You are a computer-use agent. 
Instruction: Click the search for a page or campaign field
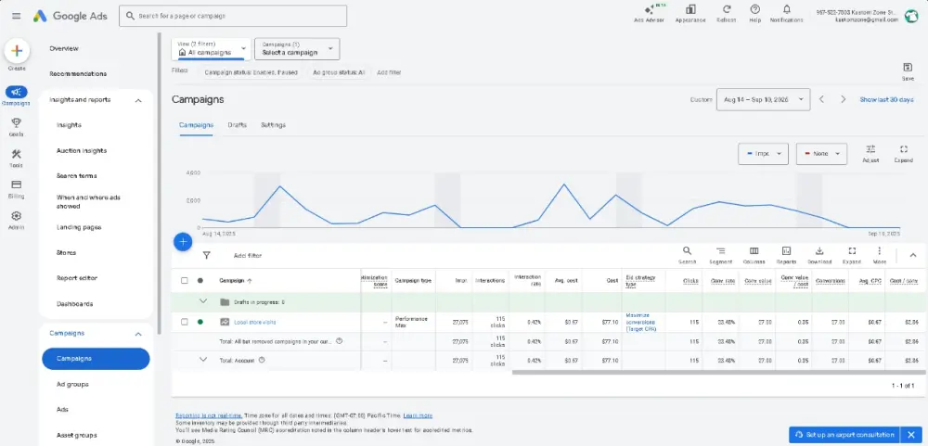[234, 16]
